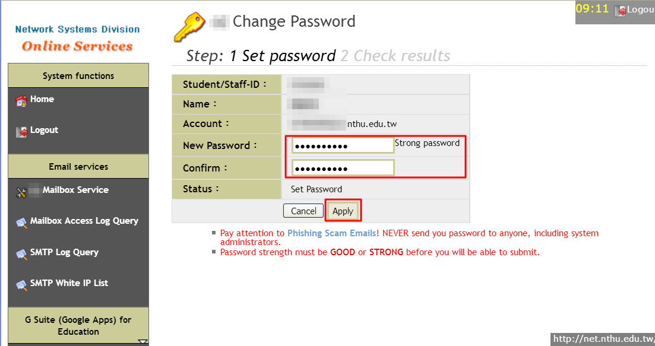Click the golden key Change Password icon
The image size is (655, 346).
tap(189, 27)
